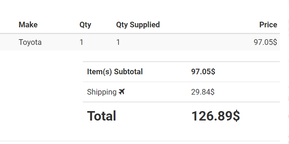The width and height of the screenshot is (289, 144).
Task: Click the airplane shipping icon
Action: click(122, 91)
